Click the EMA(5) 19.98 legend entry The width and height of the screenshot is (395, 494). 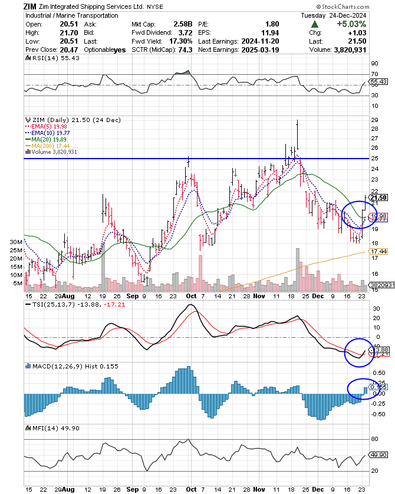(x=49, y=126)
